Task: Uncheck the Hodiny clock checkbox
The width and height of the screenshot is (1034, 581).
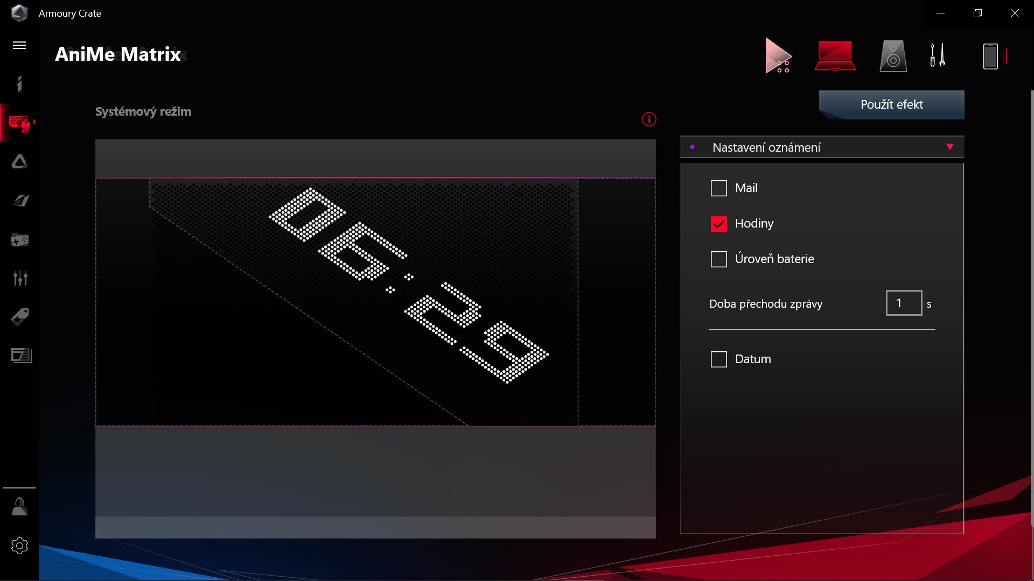Action: click(x=718, y=224)
